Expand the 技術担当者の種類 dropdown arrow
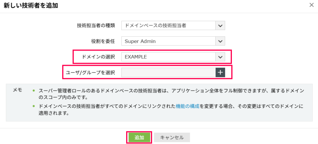The image size is (318, 144). 220,26
